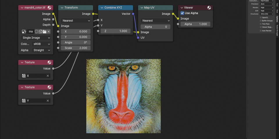Image resolution: width=279 pixels, height=139 pixels.
Task: Click the Z value field in Combine XYZ
Action: coord(116,31)
